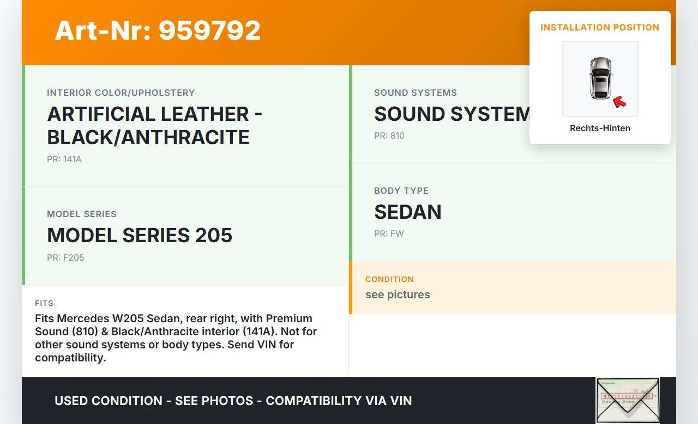Click the Interior Color/Upholstery label
The image size is (698, 424).
tap(121, 93)
